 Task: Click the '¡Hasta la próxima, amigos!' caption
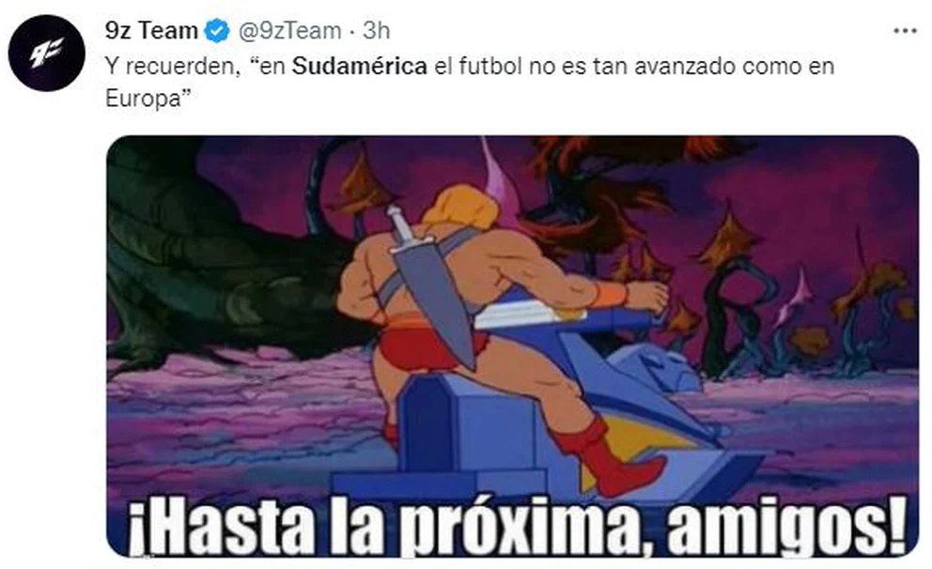[519, 526]
